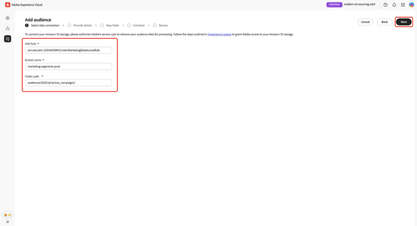Click the IAM Role input field
Screen dimensions: 417x226
point(68,50)
